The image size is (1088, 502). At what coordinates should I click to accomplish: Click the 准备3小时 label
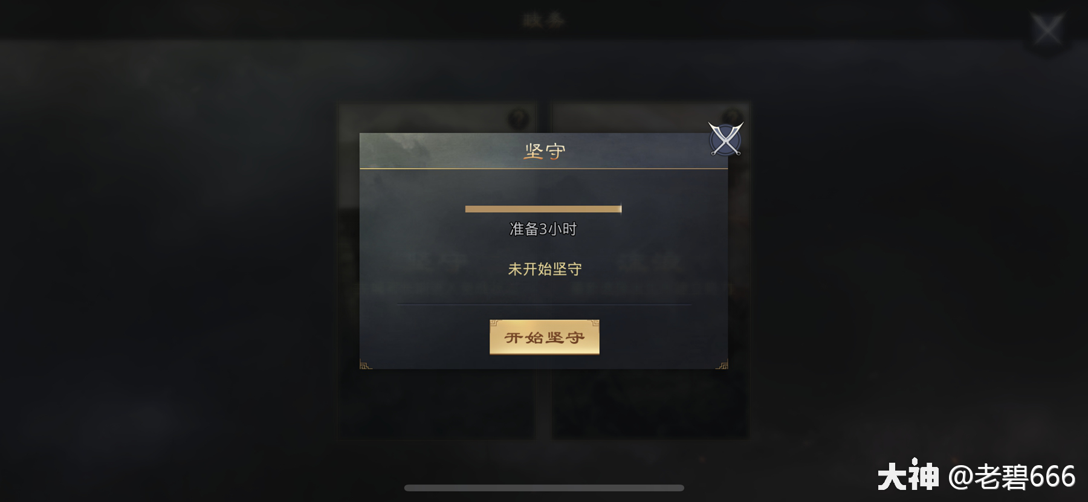pyautogui.click(x=543, y=229)
